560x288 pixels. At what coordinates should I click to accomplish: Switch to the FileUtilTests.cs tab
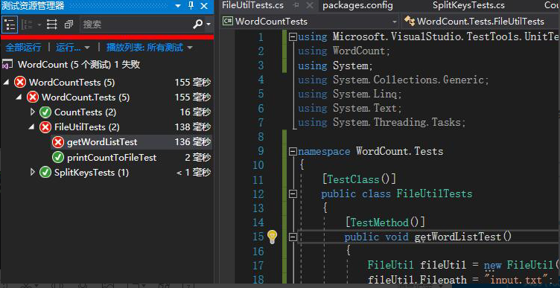point(253,5)
